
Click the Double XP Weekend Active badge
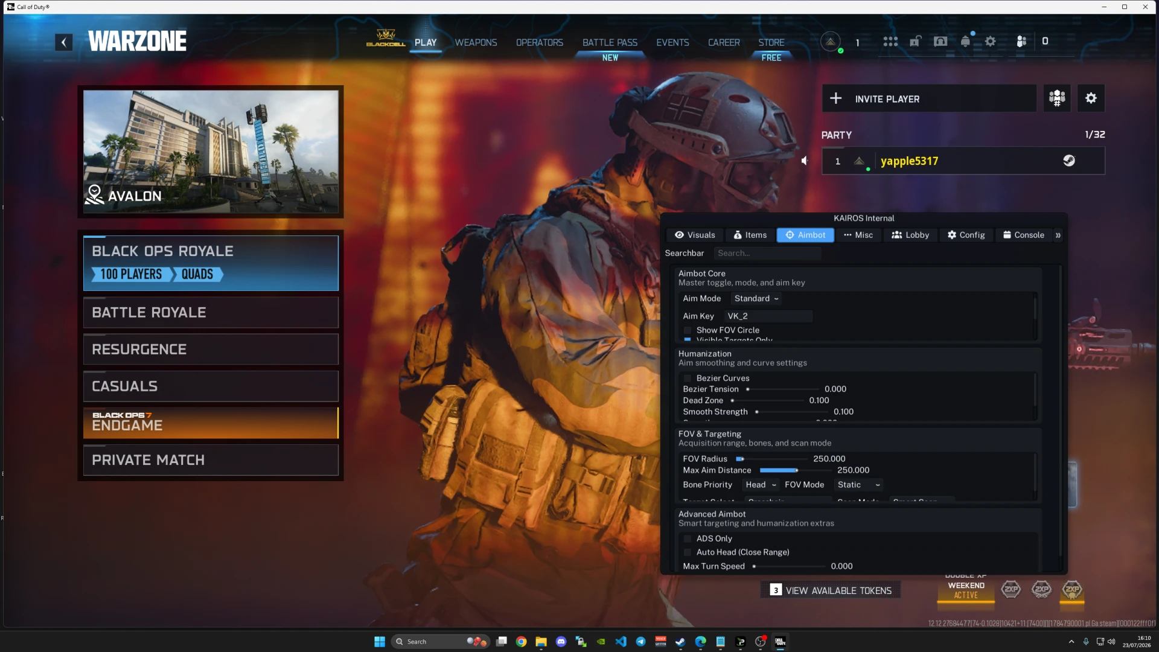(966, 589)
